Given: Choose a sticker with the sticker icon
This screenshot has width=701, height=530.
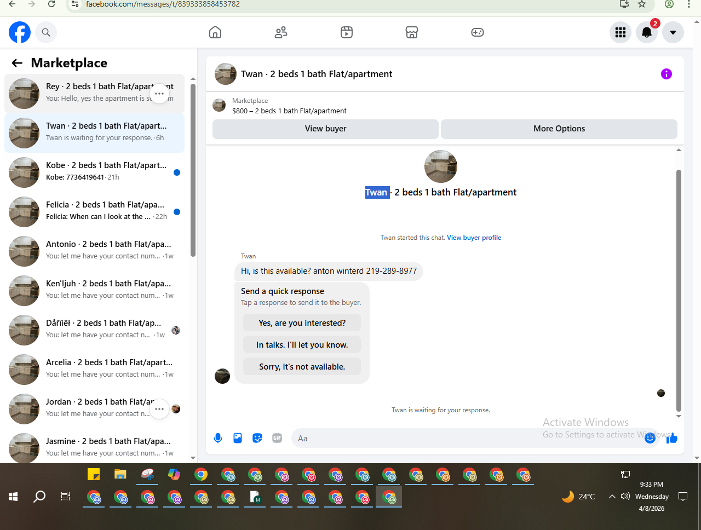Looking at the screenshot, I should pyautogui.click(x=257, y=438).
